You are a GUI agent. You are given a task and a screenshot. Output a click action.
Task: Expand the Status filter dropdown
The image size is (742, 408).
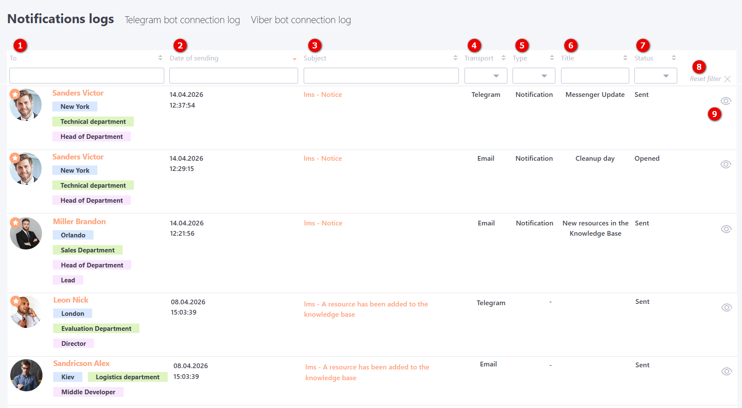655,76
